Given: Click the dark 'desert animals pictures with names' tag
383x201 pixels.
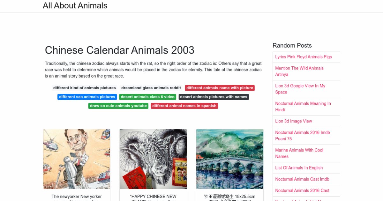Looking at the screenshot, I should tap(214, 97).
